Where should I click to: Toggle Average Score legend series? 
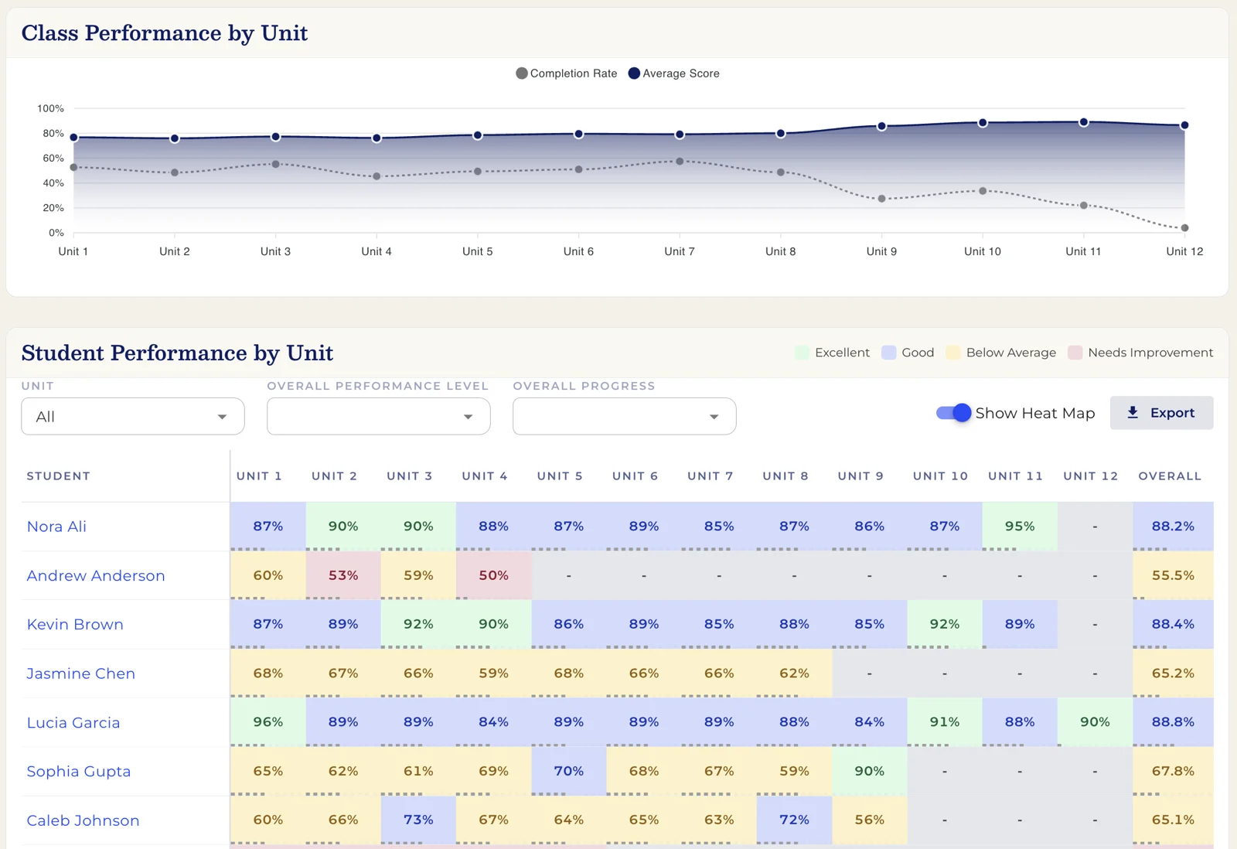click(x=674, y=73)
